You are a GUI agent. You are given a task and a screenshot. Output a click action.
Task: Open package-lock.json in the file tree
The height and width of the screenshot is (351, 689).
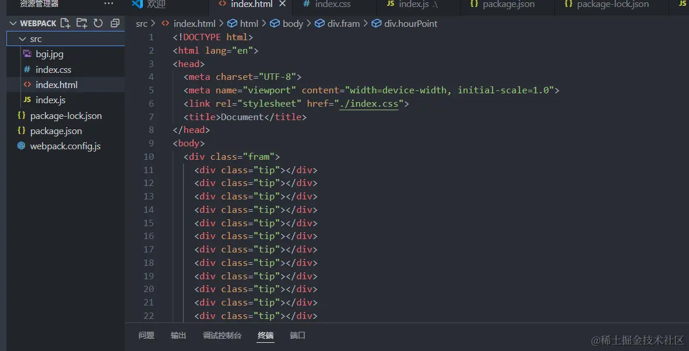[x=65, y=116]
